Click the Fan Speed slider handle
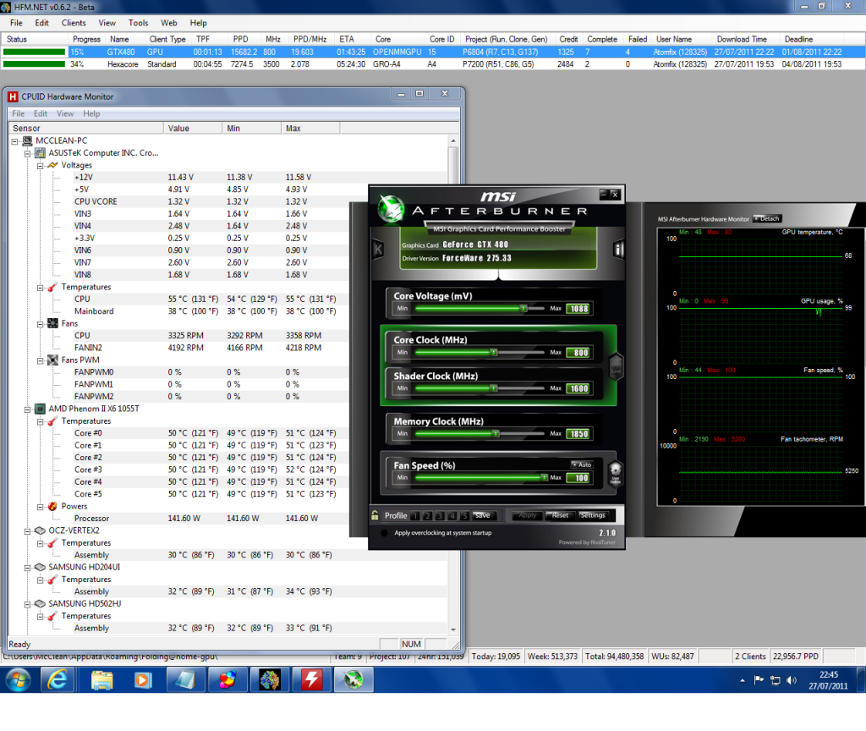This screenshot has width=866, height=731. coord(545,477)
